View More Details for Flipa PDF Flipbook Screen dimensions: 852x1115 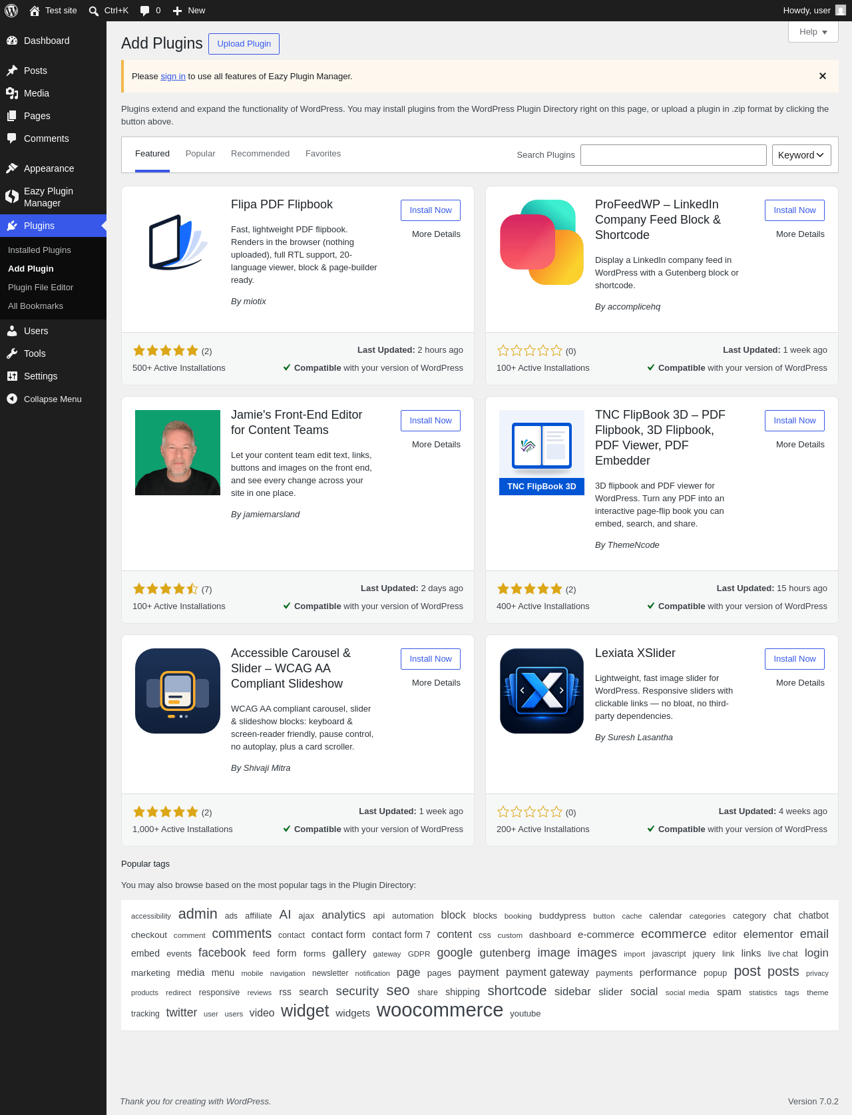pos(436,234)
